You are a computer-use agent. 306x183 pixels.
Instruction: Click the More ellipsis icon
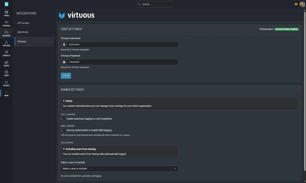[x=6, y=93]
